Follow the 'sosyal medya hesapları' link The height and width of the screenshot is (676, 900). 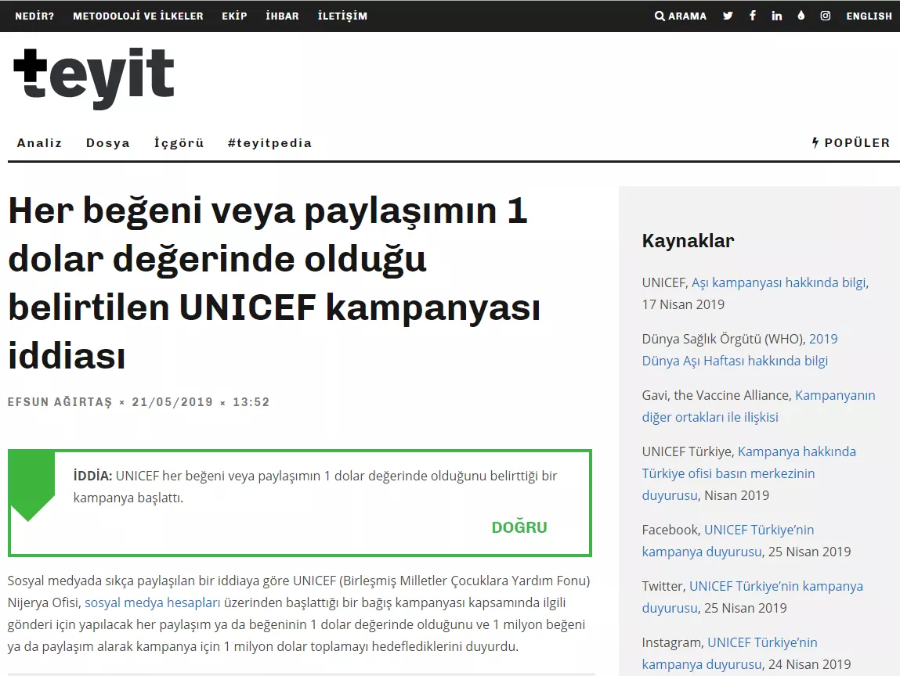tap(152, 602)
